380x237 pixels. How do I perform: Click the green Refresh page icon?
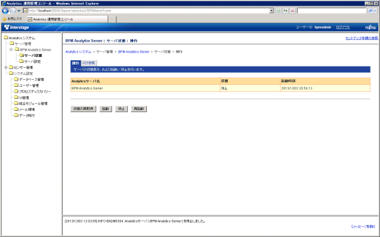286,11
